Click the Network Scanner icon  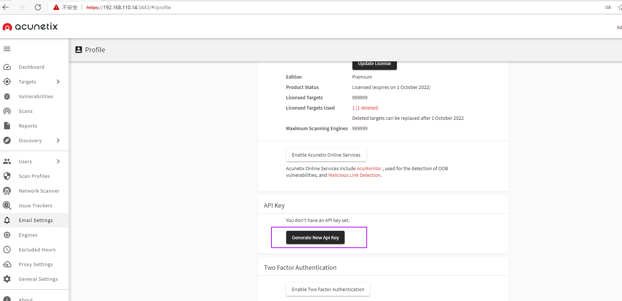(x=7, y=191)
